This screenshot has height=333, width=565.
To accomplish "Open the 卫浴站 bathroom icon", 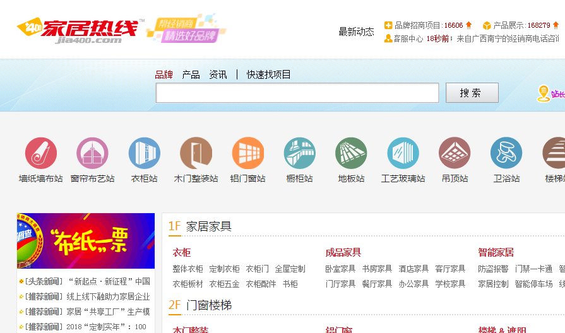I will coord(506,153).
